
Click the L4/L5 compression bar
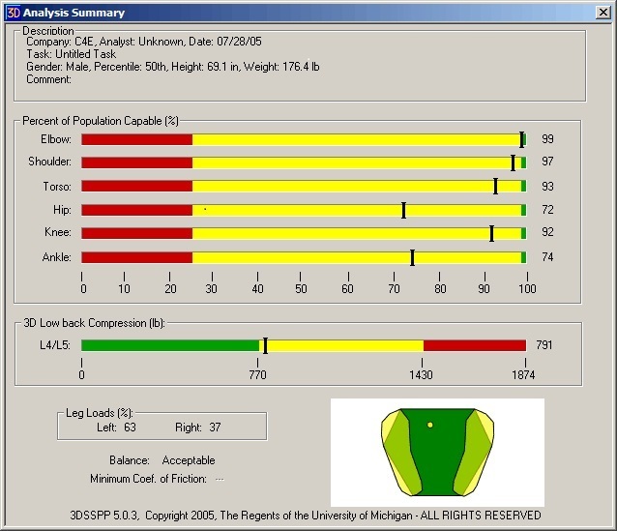coord(304,345)
